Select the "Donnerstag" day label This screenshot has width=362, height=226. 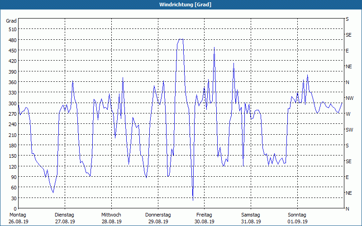pos(158,215)
